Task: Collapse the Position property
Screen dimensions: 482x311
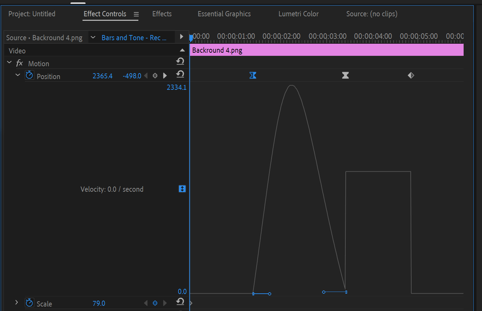Action: click(x=18, y=75)
